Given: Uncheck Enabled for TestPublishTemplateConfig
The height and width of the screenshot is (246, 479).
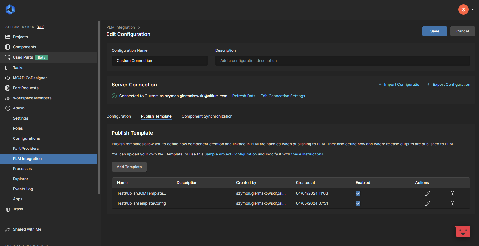Looking at the screenshot, I should point(358,203).
